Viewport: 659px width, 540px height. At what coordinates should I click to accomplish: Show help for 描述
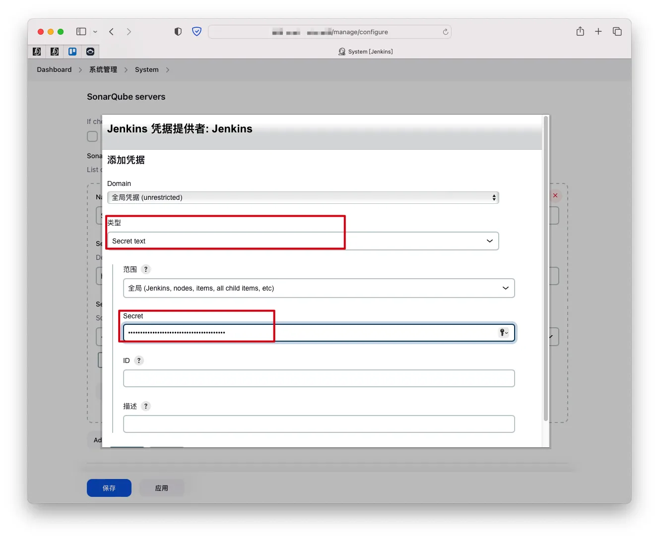click(x=146, y=406)
